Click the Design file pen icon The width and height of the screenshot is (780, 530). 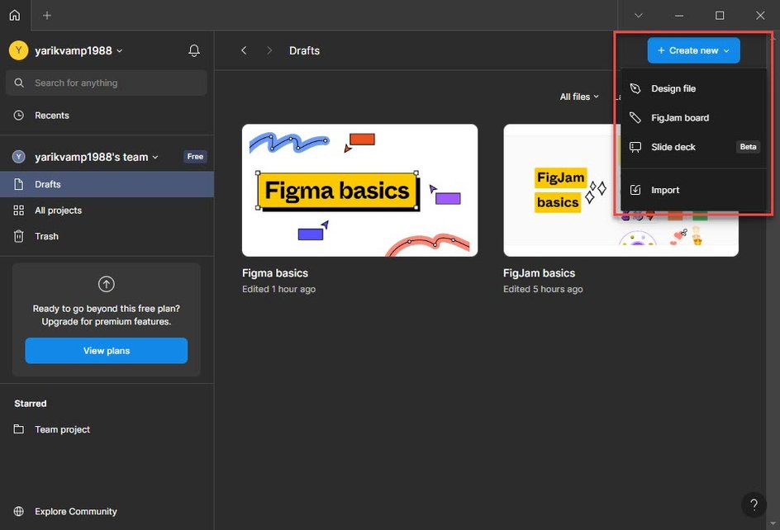click(x=635, y=88)
